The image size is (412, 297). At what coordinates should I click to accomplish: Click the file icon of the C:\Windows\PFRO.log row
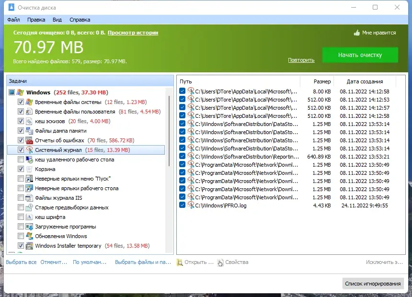[x=191, y=205]
